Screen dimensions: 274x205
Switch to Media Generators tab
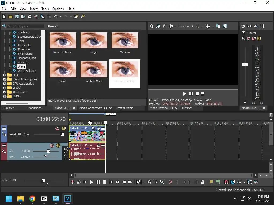pos(91,108)
